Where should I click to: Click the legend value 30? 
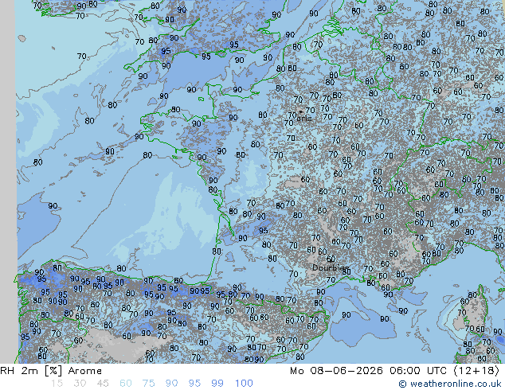(80, 384)
